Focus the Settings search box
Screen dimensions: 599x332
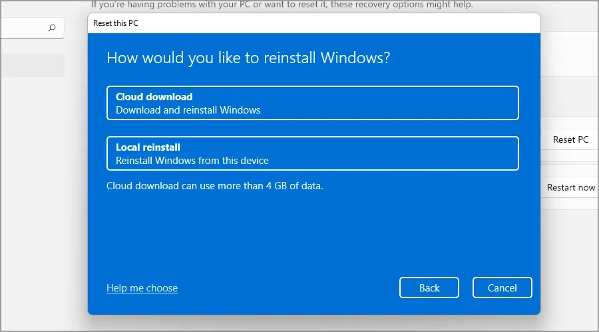click(x=27, y=29)
